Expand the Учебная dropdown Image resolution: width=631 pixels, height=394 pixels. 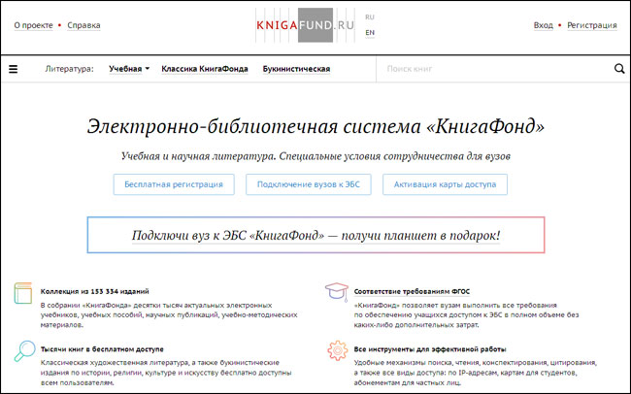[129, 69]
